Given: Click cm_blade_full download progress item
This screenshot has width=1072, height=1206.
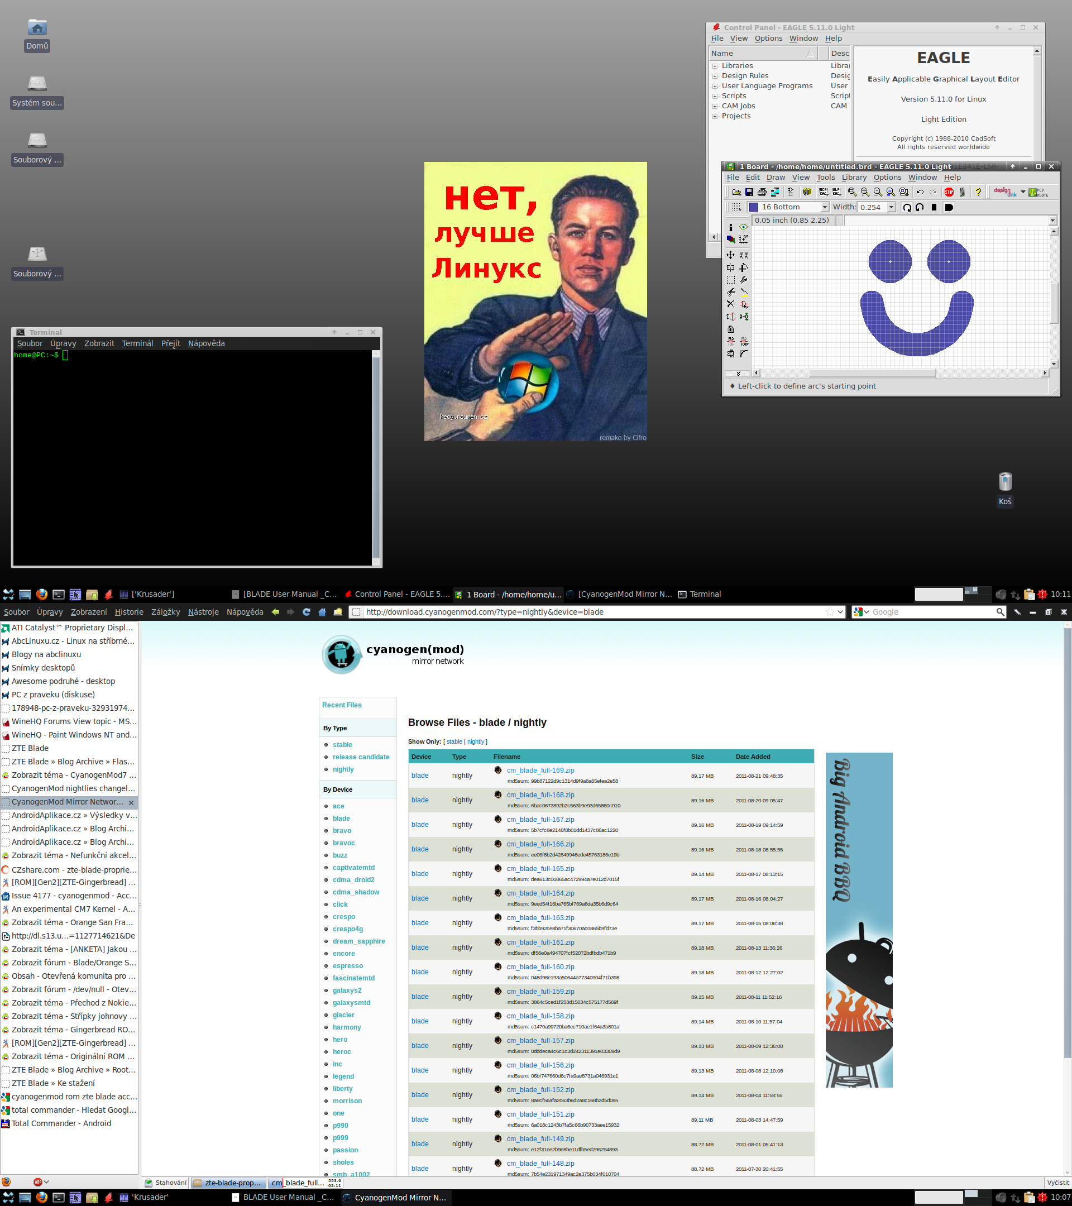Looking at the screenshot, I should click(305, 1183).
